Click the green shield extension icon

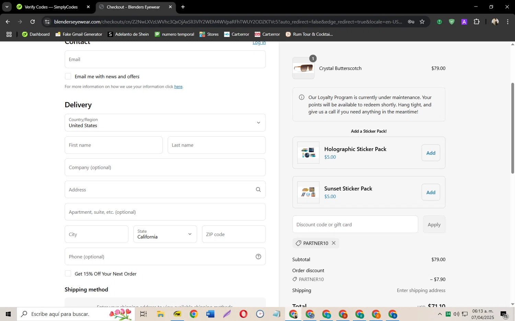(x=452, y=22)
